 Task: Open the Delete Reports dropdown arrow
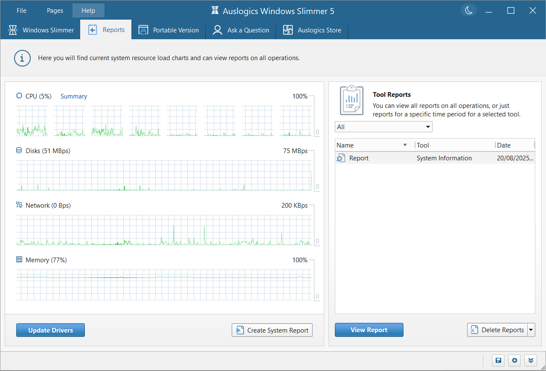(x=531, y=330)
